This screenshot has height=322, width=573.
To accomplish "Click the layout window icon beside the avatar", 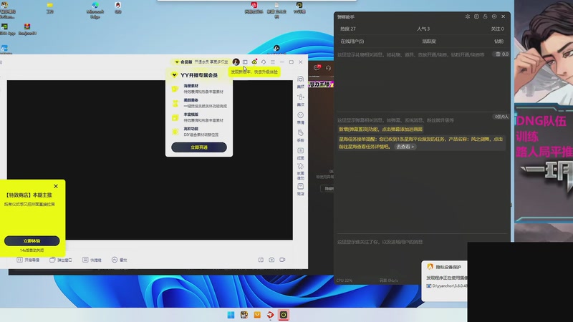I will 245,62.
